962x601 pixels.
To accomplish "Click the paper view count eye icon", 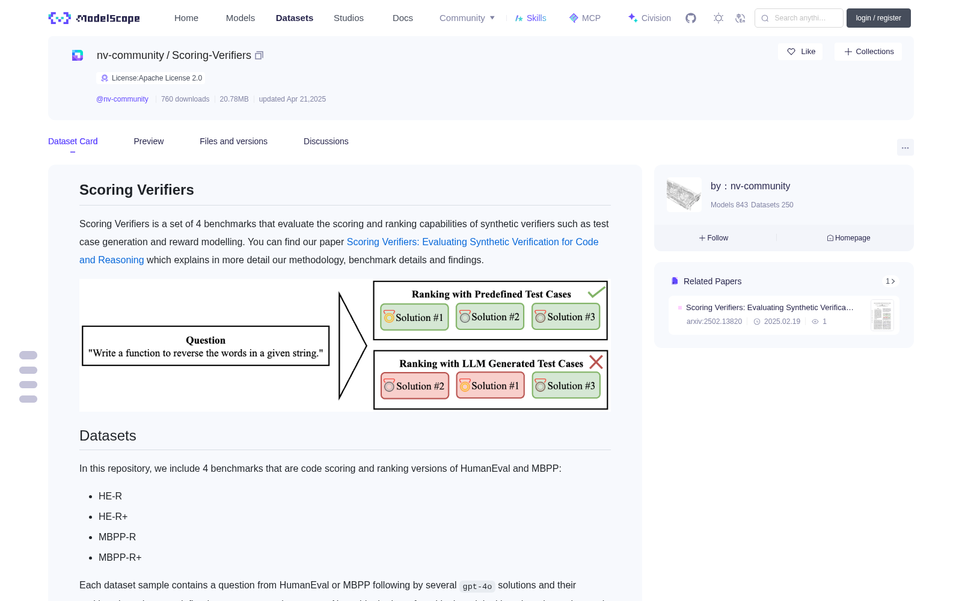I will [x=815, y=322].
